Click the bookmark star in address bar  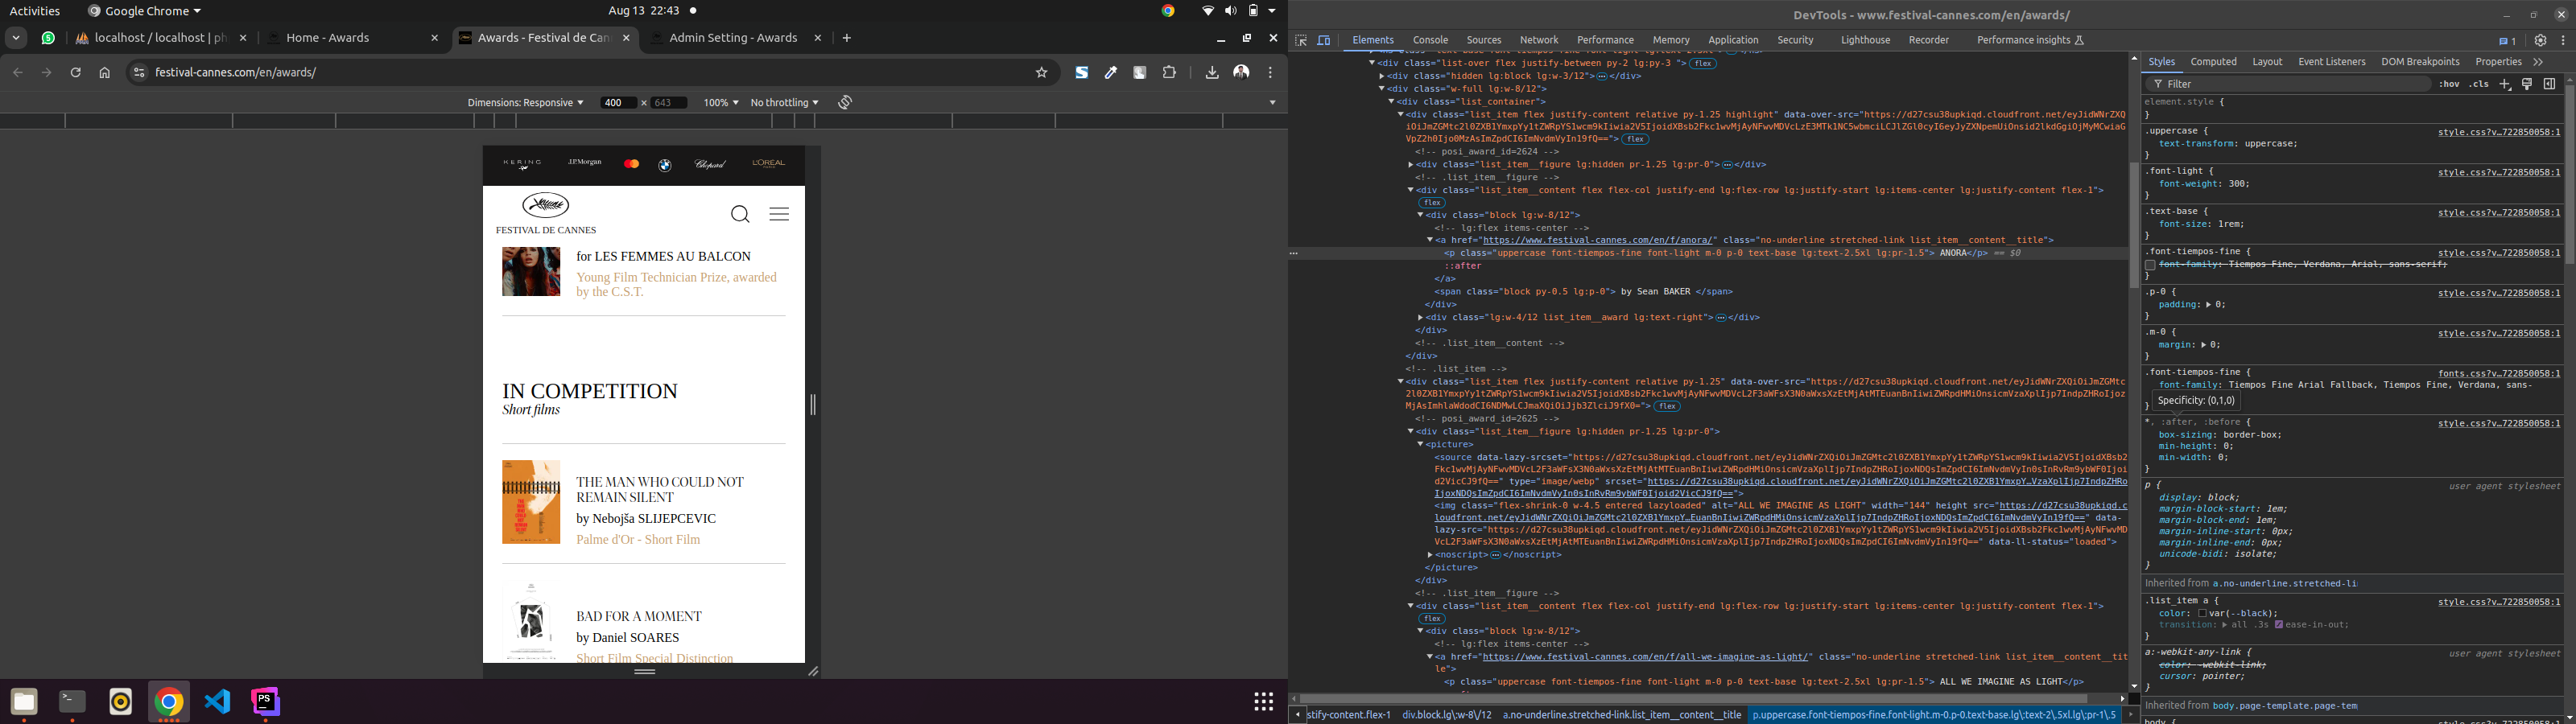coord(1041,73)
